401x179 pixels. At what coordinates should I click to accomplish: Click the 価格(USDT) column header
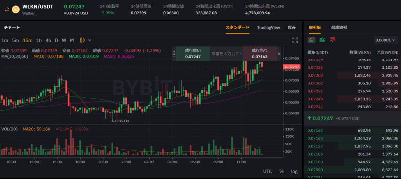click(x=318, y=53)
